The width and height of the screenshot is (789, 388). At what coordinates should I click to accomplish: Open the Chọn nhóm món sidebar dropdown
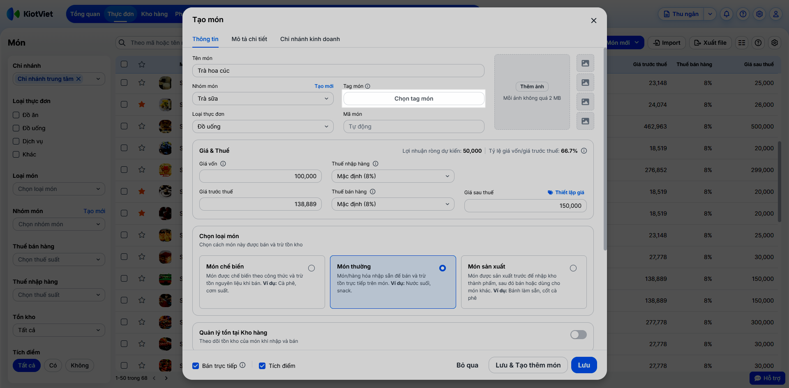coord(59,224)
